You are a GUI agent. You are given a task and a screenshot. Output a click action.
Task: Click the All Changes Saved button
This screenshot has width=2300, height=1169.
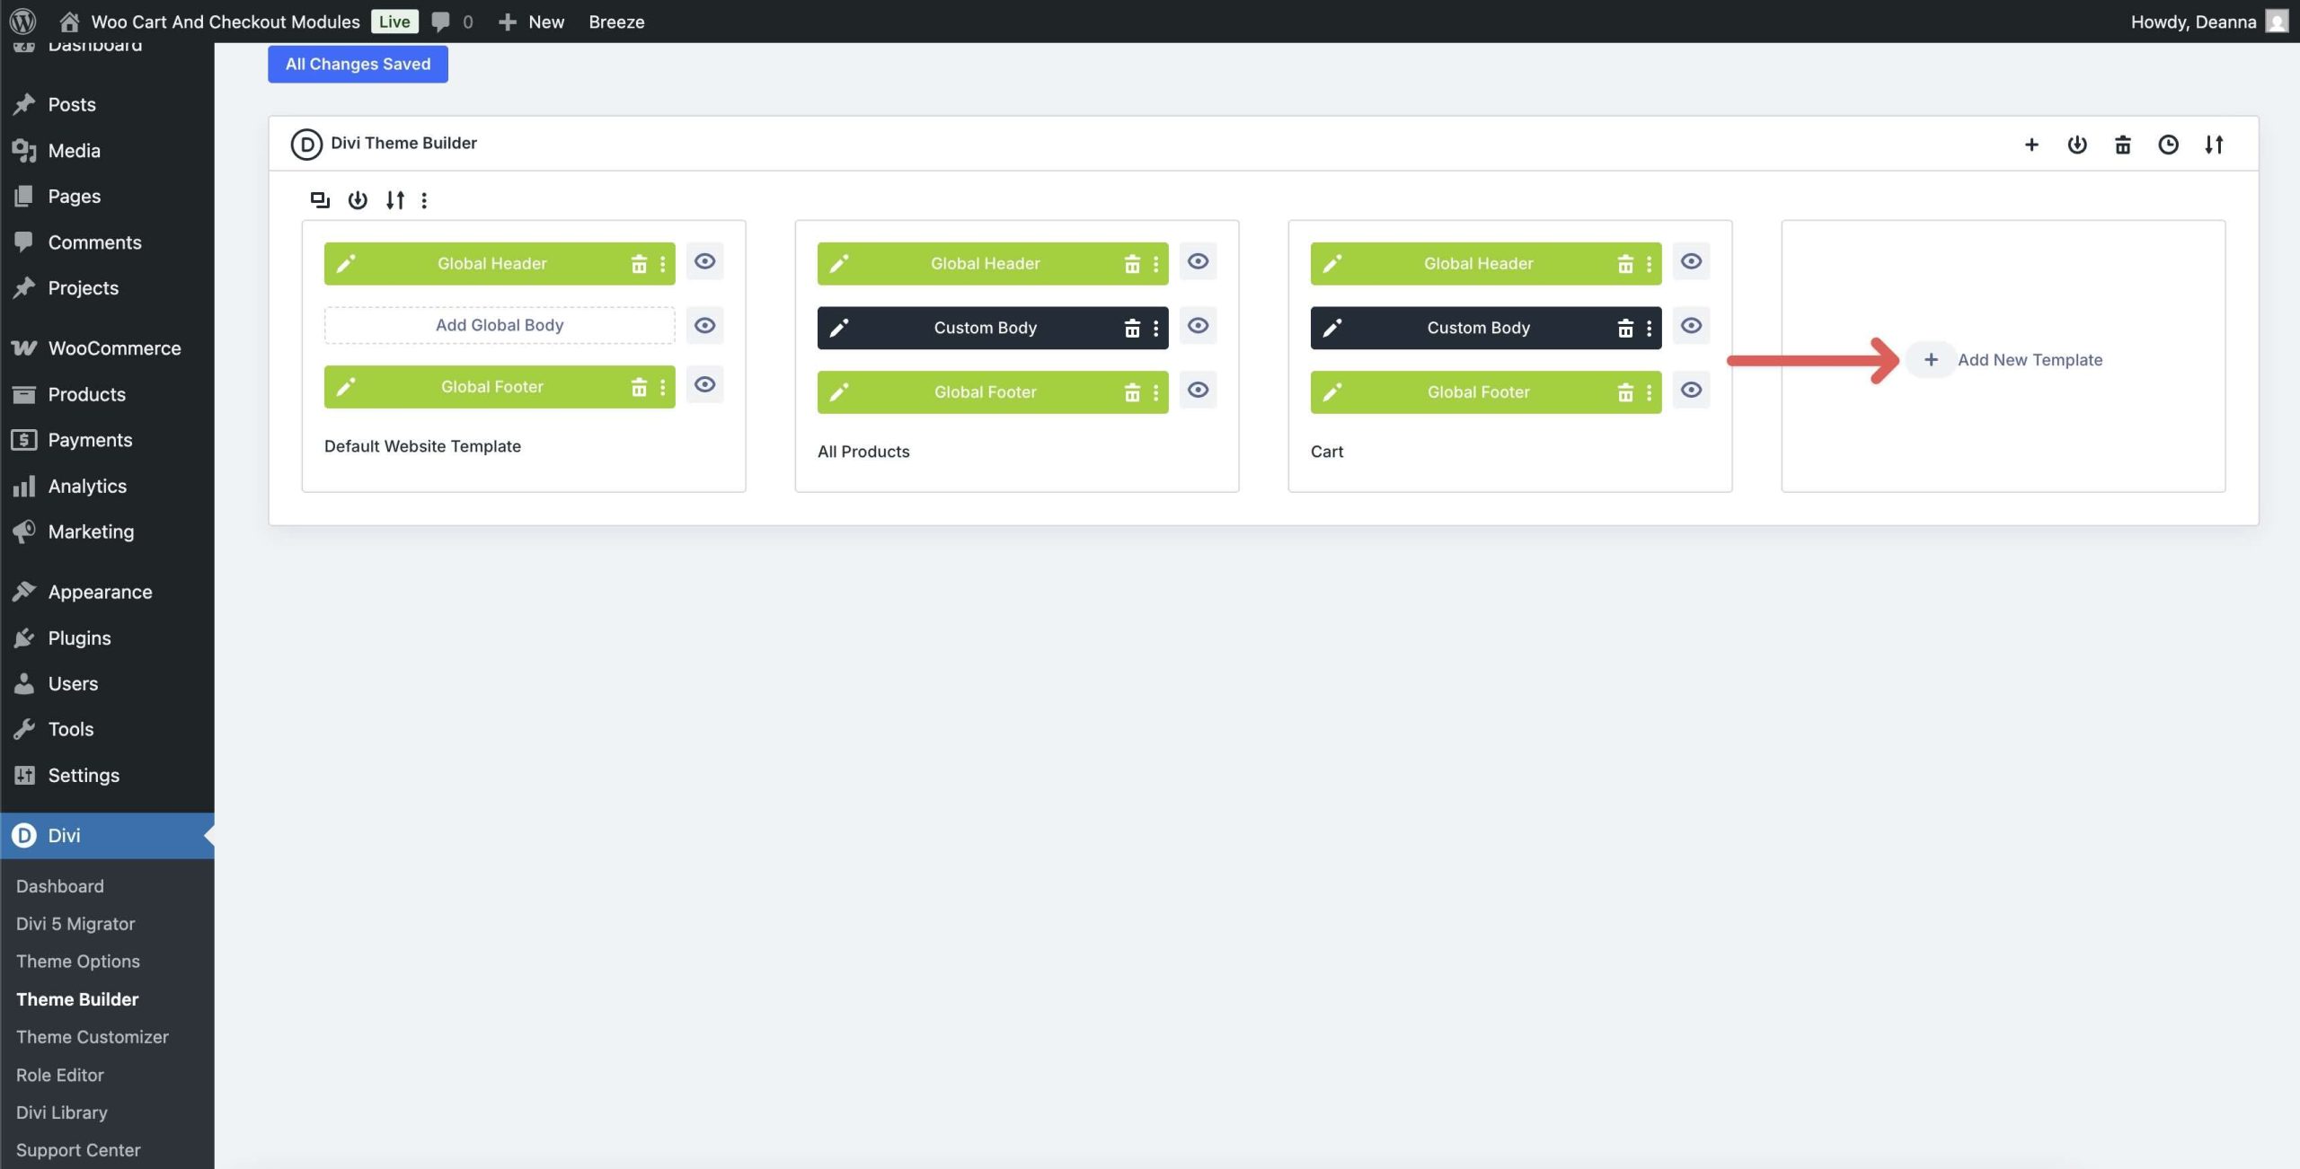[357, 64]
